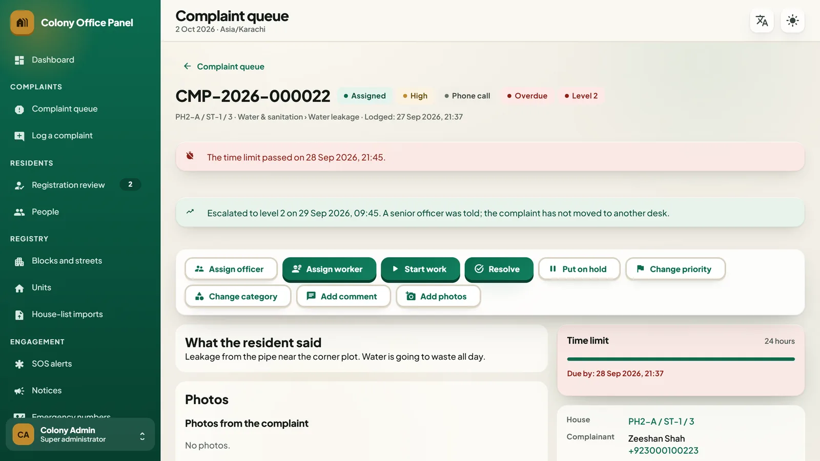Click the Notices megaphone icon

pyautogui.click(x=19, y=391)
